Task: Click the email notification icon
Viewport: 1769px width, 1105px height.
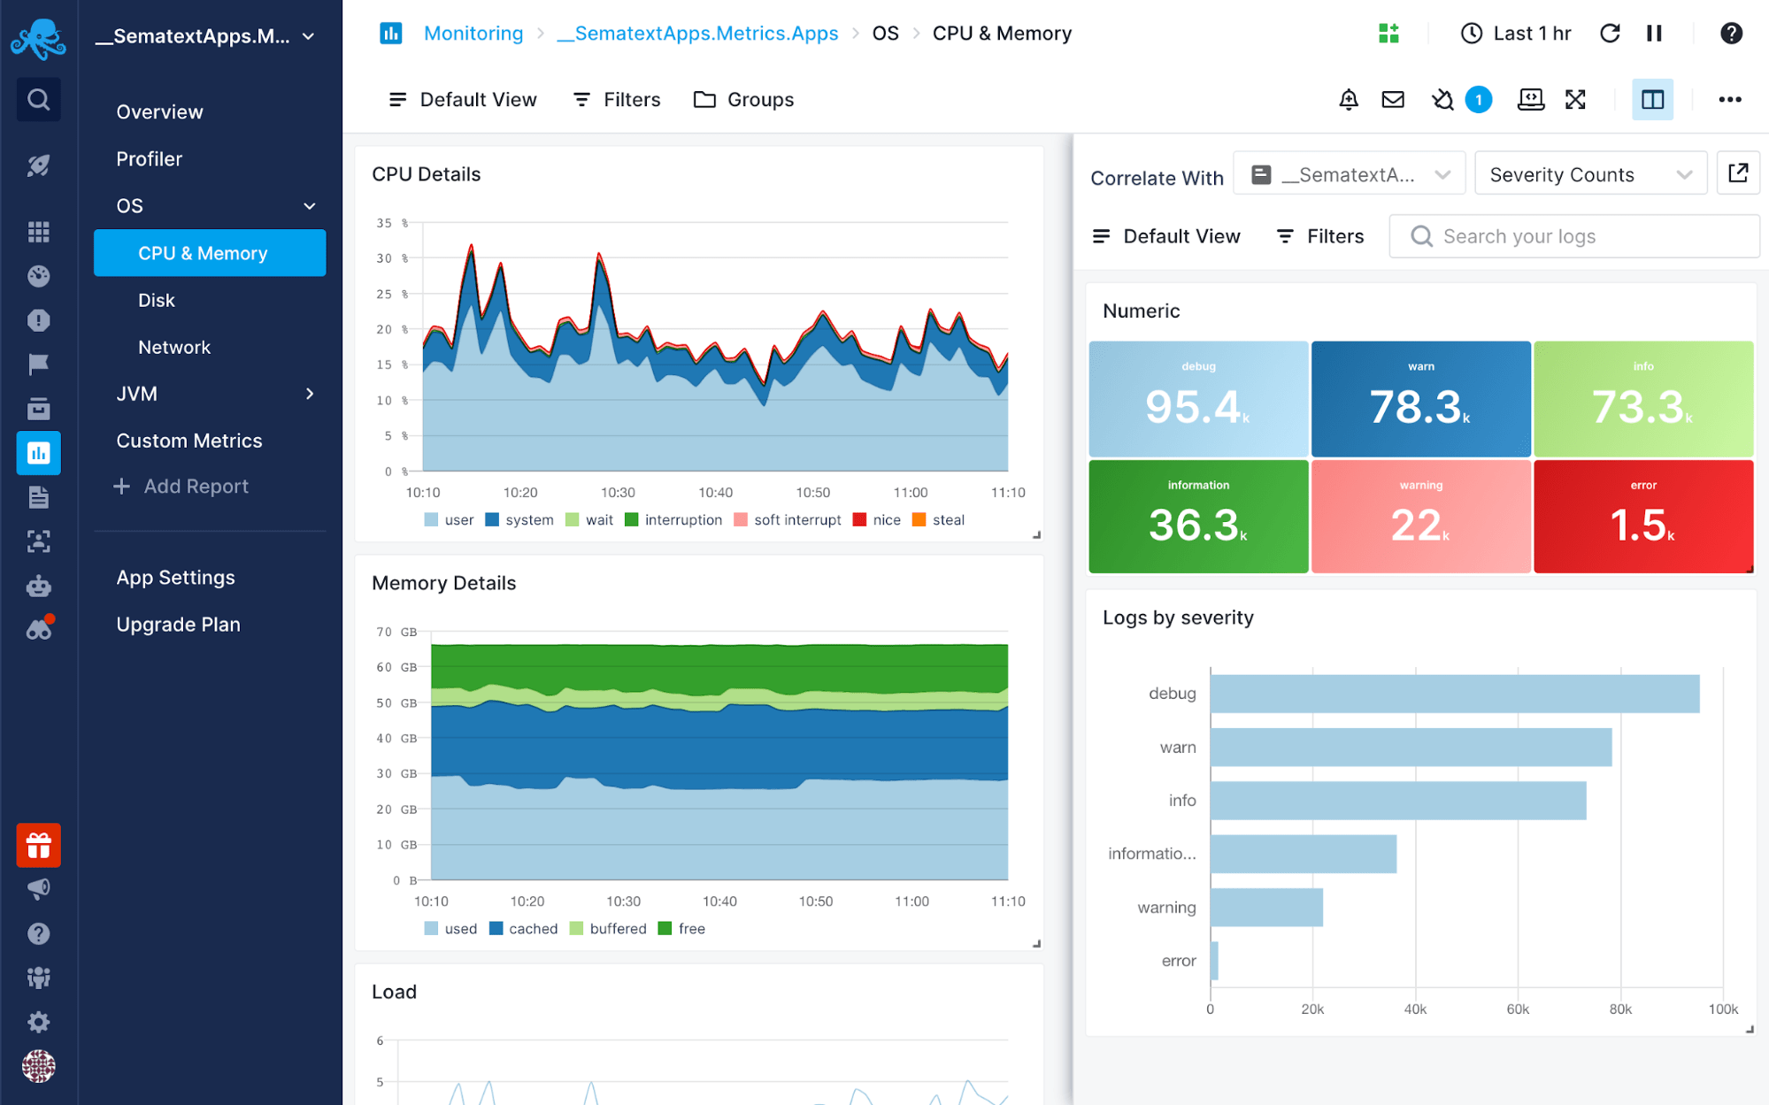Action: (x=1391, y=101)
